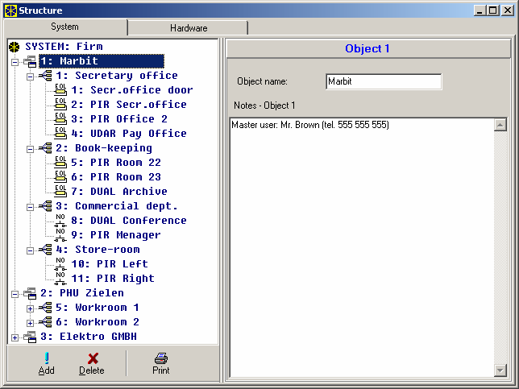The image size is (519, 389).
Task: Select 1: Secr.office door label
Action: [131, 90]
